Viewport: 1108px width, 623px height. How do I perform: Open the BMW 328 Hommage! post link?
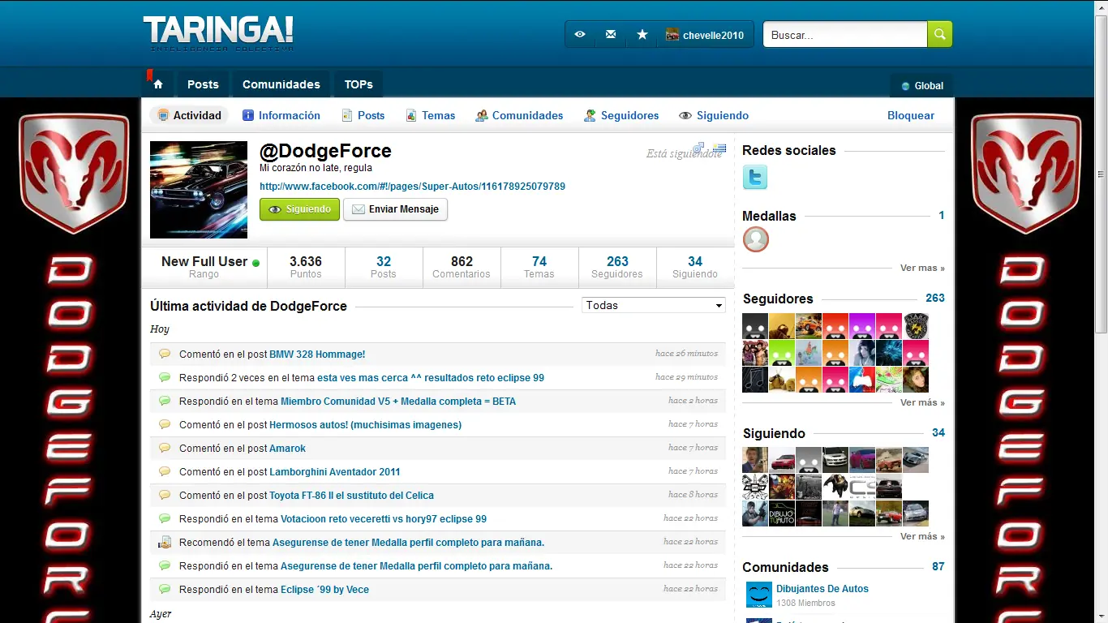(317, 354)
